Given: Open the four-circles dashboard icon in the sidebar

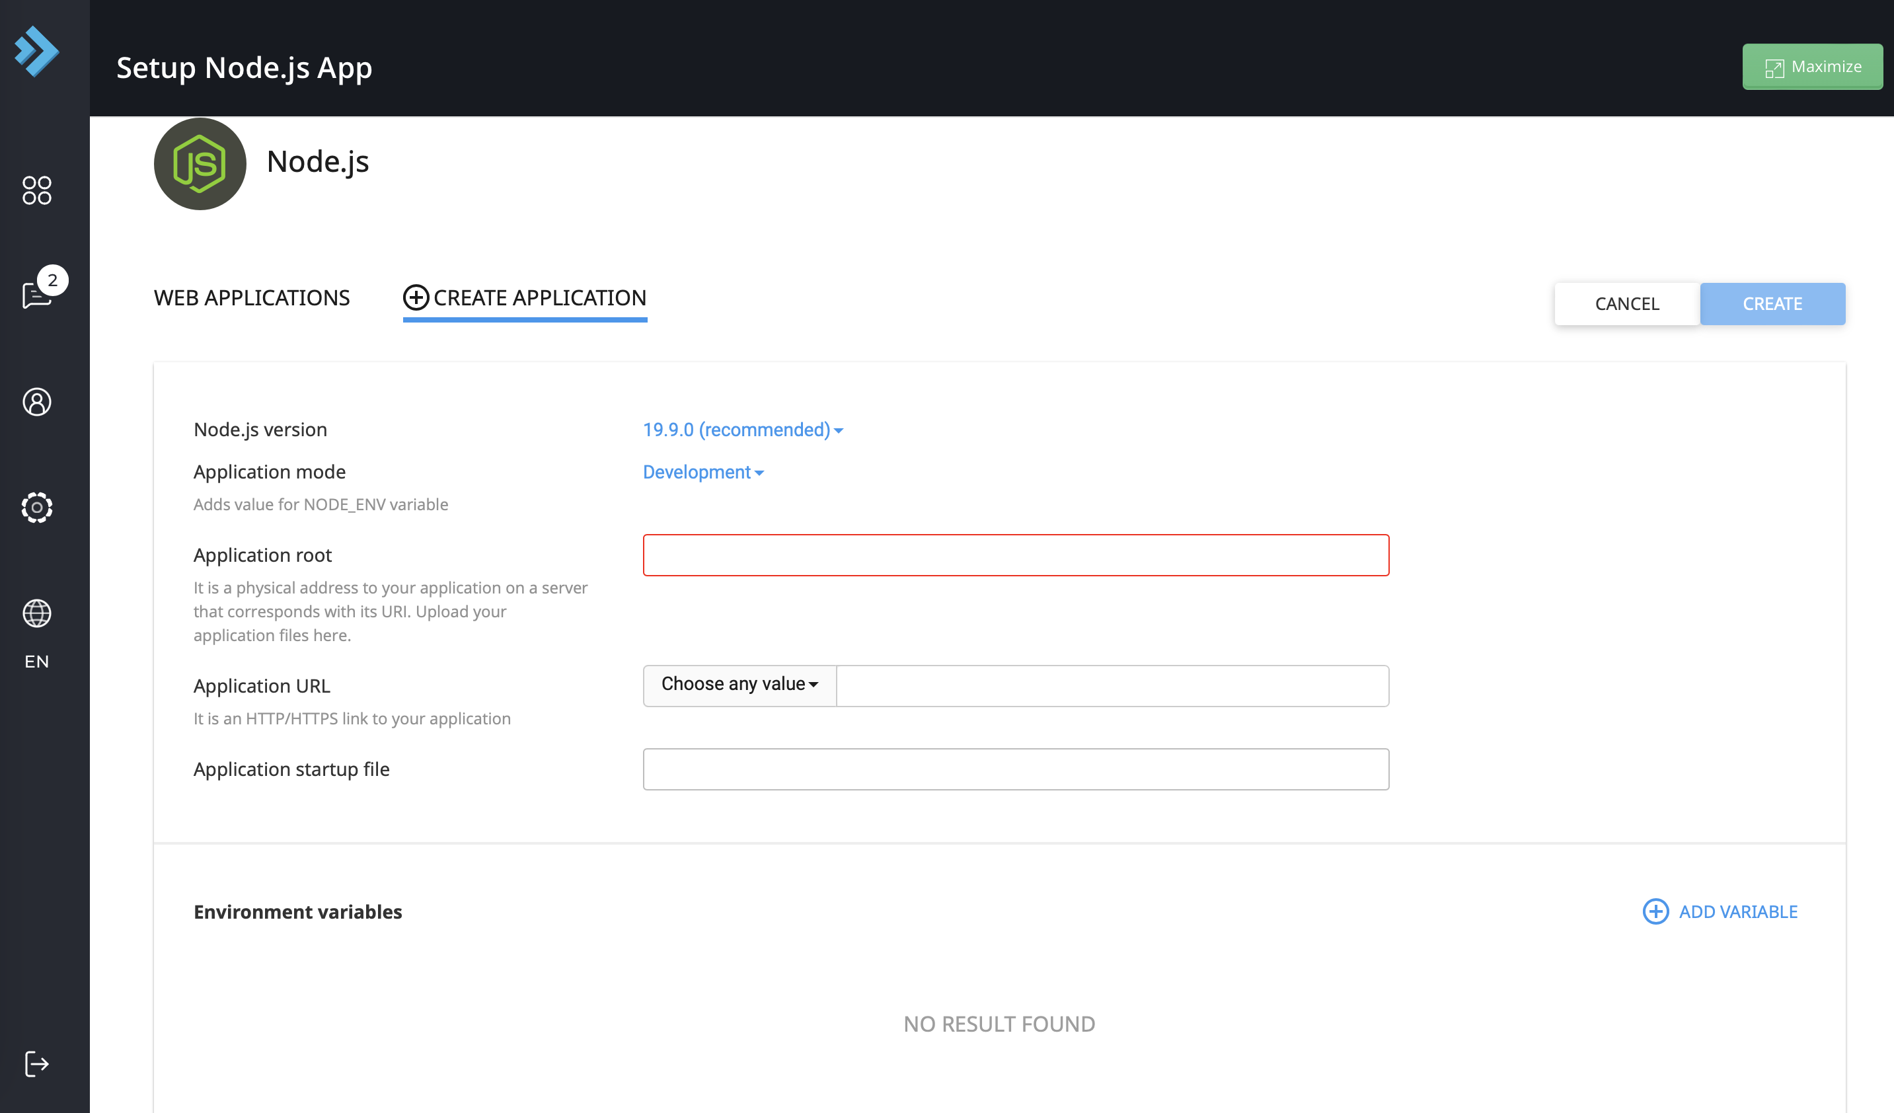Looking at the screenshot, I should click(37, 190).
